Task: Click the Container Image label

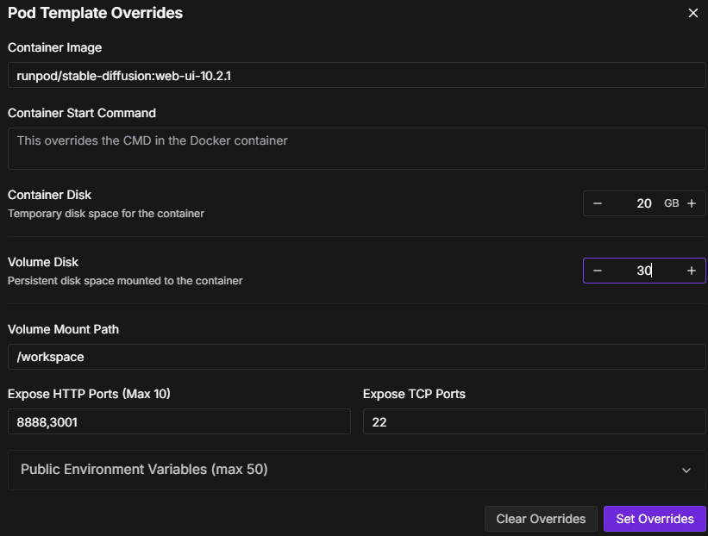Action: coord(55,47)
